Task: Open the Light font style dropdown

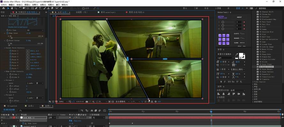Action: pyautogui.click(x=226, y=58)
